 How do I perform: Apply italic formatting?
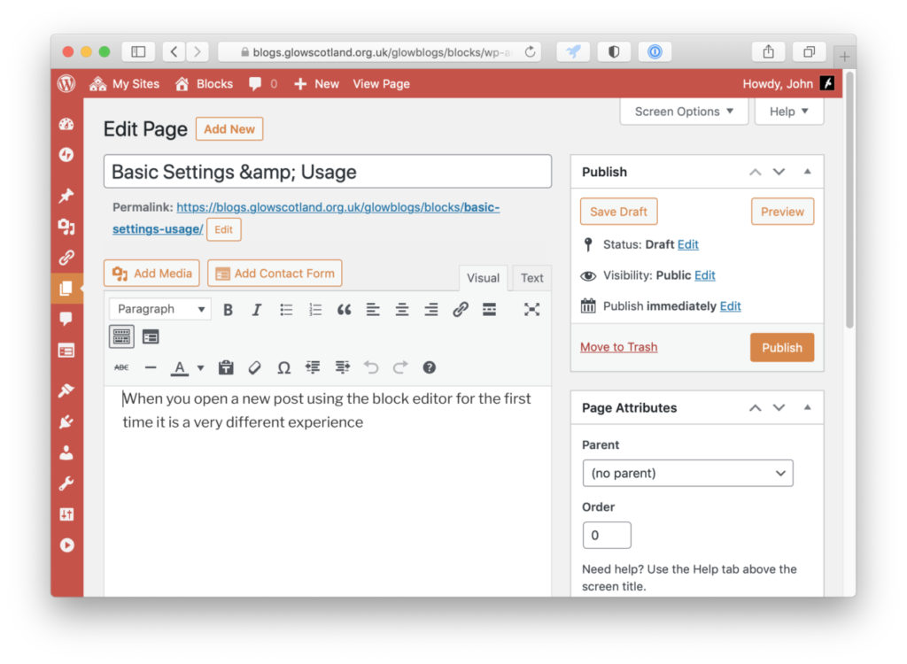[x=257, y=310]
